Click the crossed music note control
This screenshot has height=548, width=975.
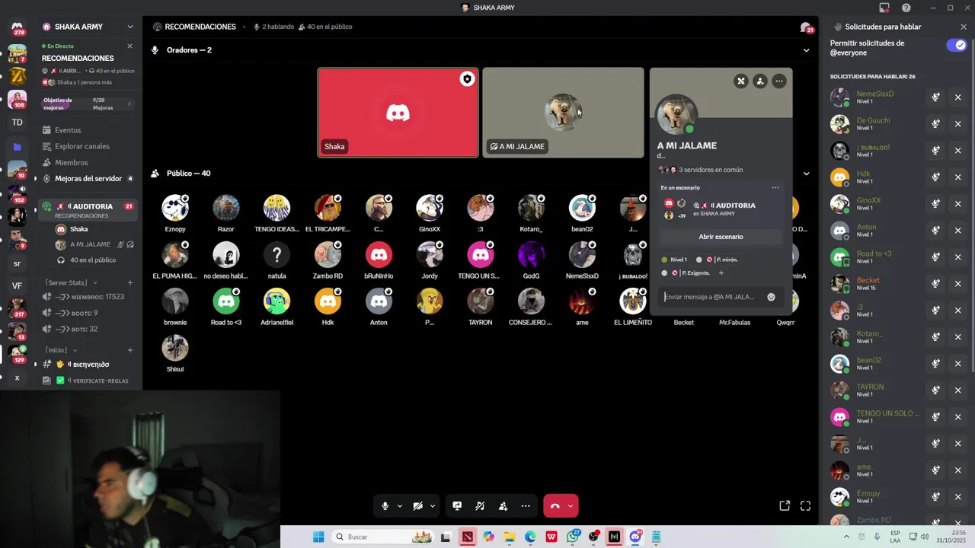480,506
